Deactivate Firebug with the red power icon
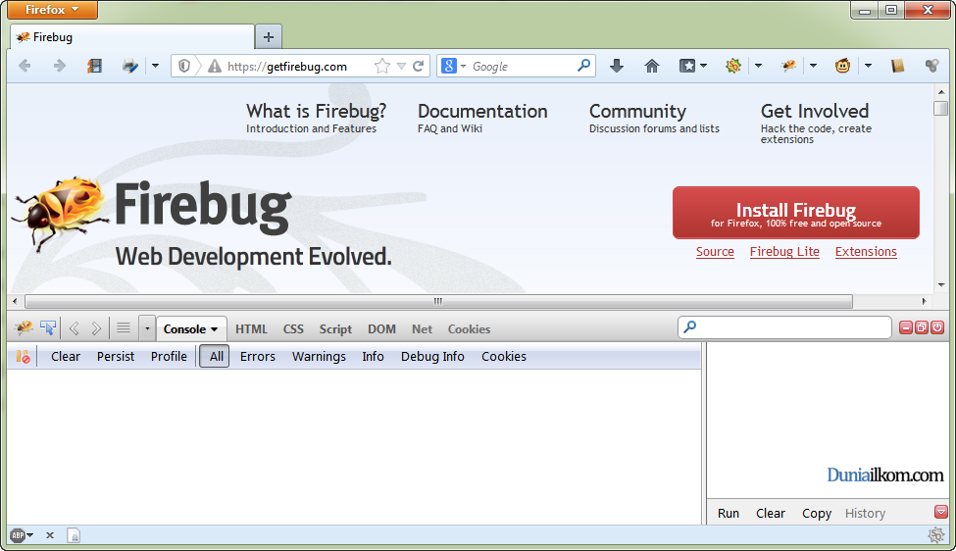Image resolution: width=956 pixels, height=551 pixels. (937, 327)
